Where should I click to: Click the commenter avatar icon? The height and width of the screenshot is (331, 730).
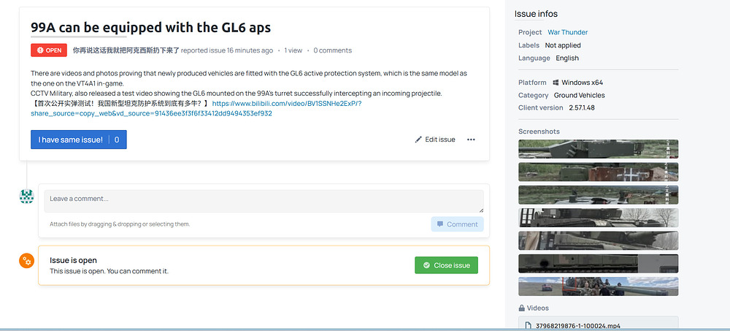pyautogui.click(x=26, y=197)
